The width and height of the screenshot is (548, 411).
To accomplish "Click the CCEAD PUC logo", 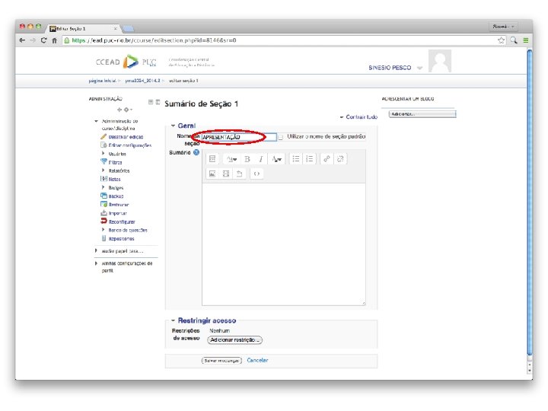I will (x=126, y=62).
